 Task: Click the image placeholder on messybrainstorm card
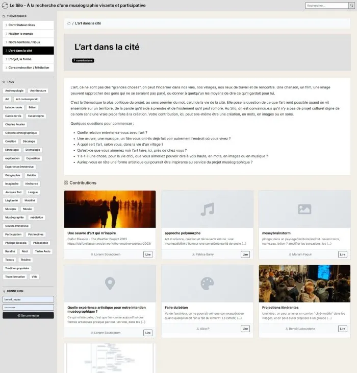(x=304, y=209)
